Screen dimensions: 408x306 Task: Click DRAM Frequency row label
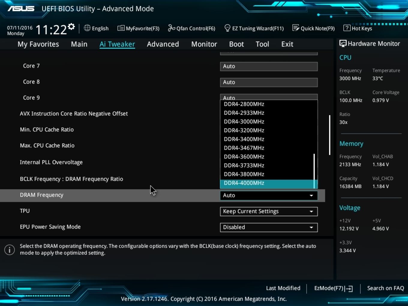[42, 195]
